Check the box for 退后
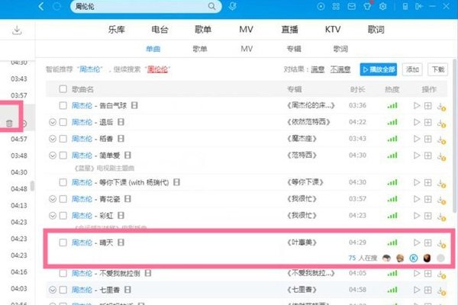 [x=63, y=122]
